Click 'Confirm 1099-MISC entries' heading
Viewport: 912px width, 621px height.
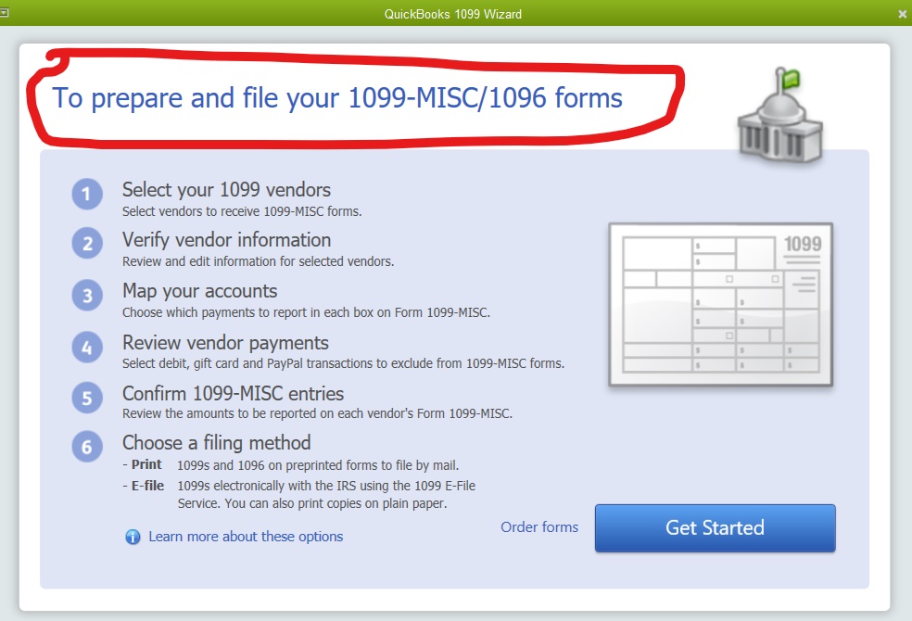click(x=233, y=394)
